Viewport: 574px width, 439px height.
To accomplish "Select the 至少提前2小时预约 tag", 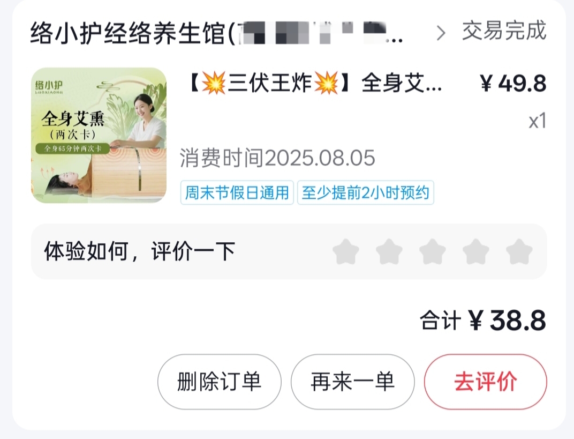I will 365,192.
